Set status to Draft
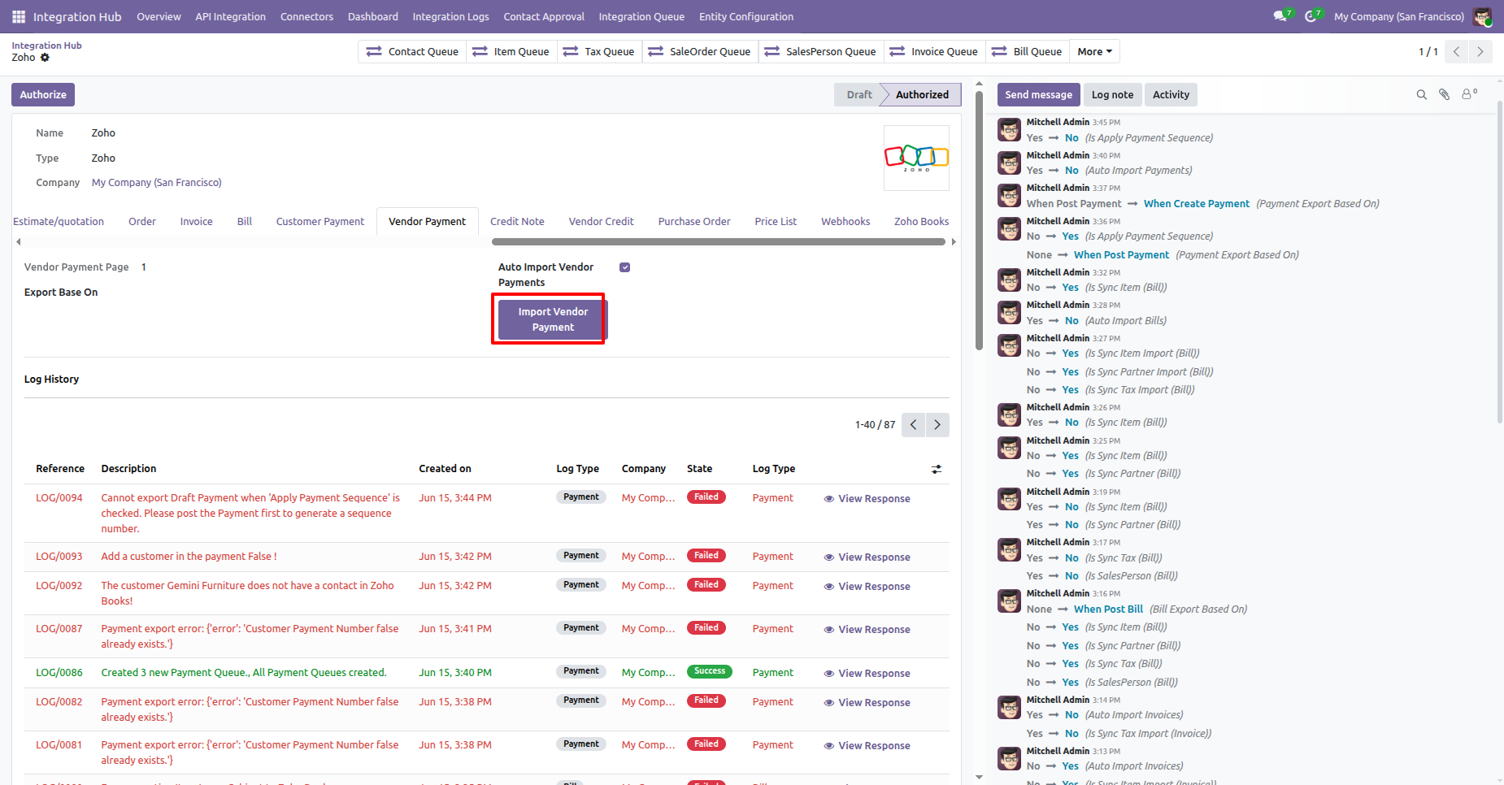1504x785 pixels. (858, 94)
